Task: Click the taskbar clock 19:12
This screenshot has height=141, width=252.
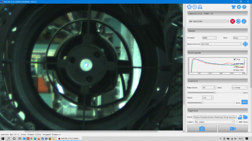Action: (241, 139)
